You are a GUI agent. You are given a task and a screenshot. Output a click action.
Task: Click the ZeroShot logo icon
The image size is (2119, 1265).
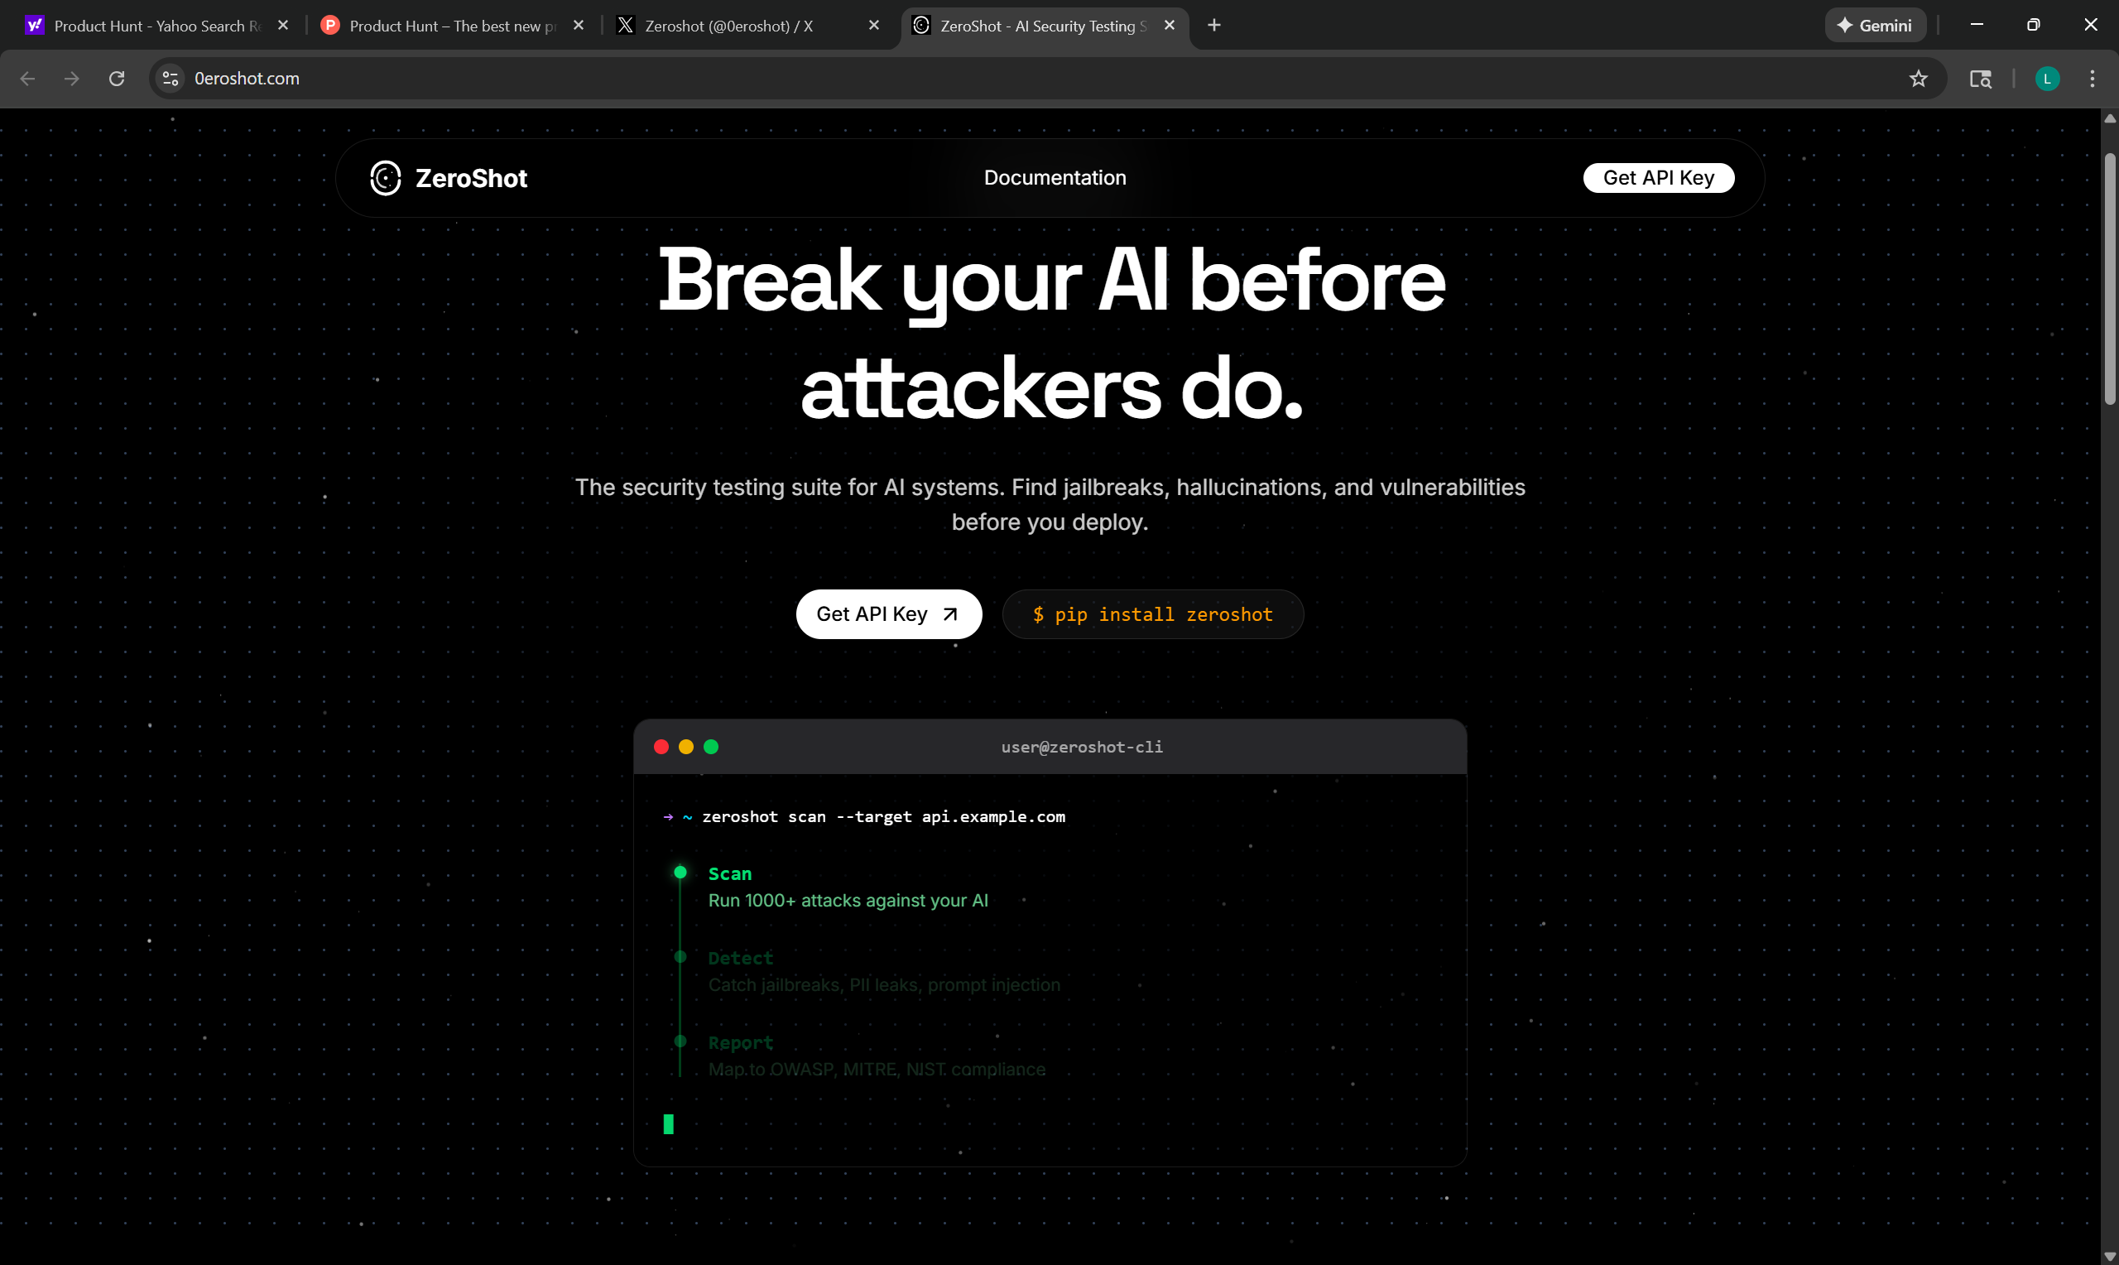385,178
